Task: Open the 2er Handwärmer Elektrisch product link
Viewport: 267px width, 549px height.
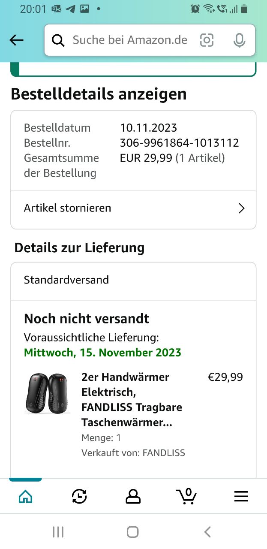Action: (131, 400)
